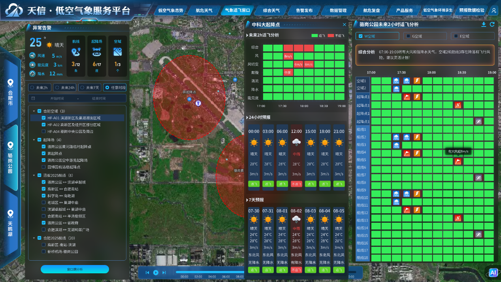Image resolution: width=501 pixels, height=282 pixels.
Task: Click the play button on timeline player
Action: (x=156, y=273)
